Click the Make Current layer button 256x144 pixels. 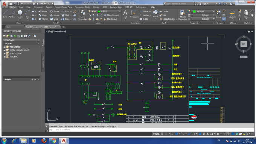pyautogui.click(x=111, y=15)
